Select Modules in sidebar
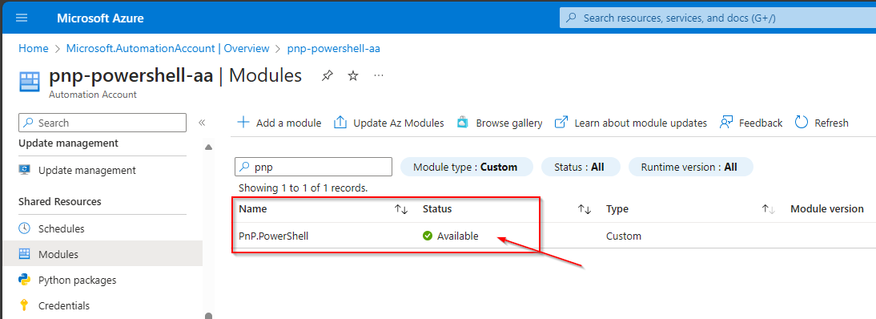The image size is (876, 319). click(58, 255)
